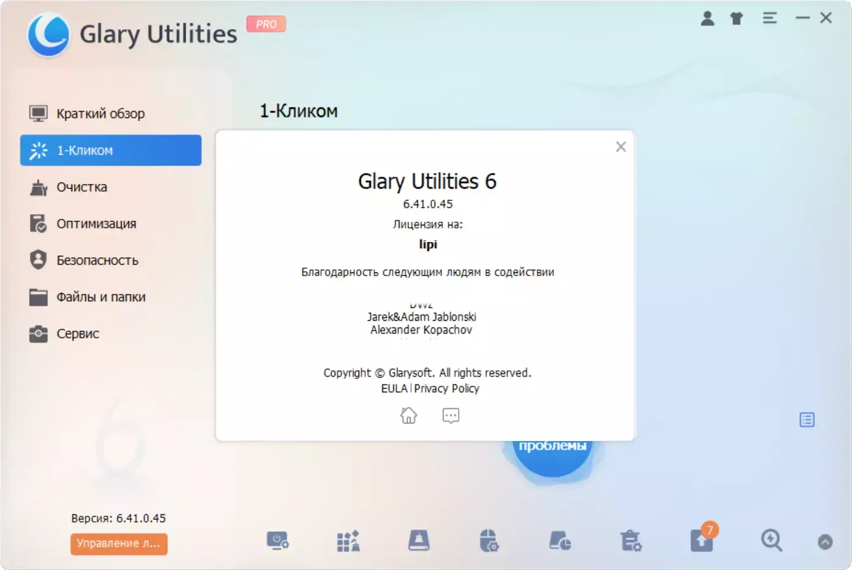Switch to the Безопасность section

[x=111, y=260]
